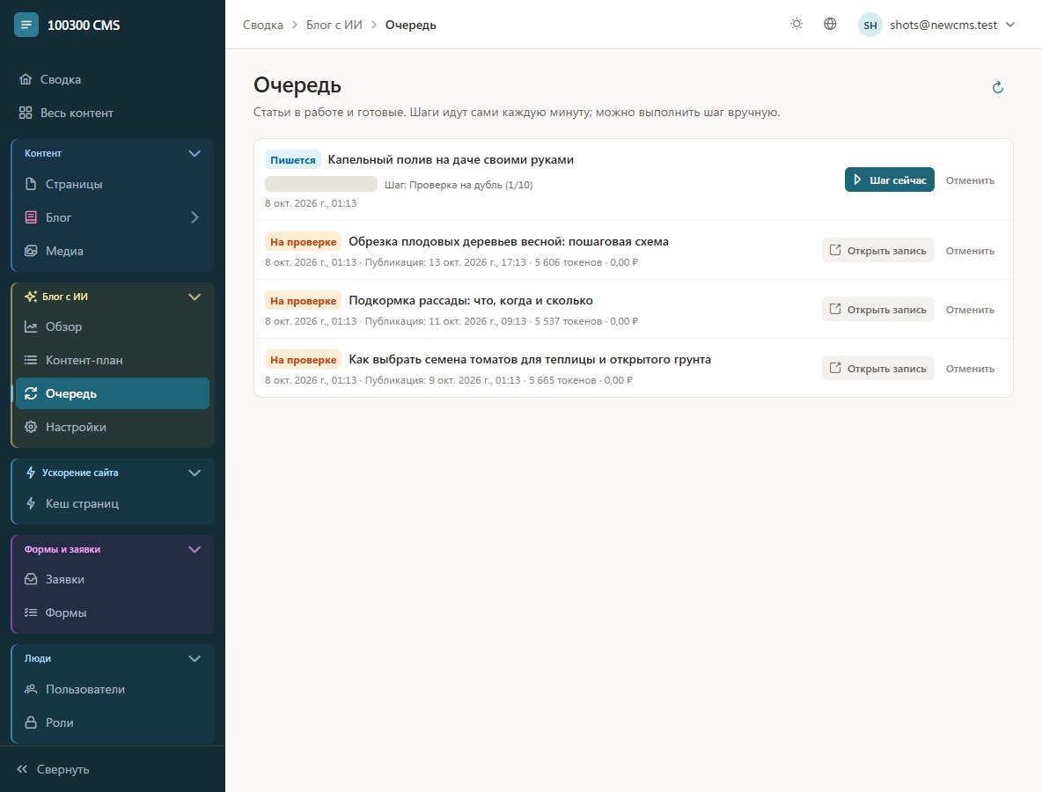Open the account dropdown chevron next to shots@newcms.test
The height and width of the screenshot is (792, 1042).
click(x=1010, y=26)
